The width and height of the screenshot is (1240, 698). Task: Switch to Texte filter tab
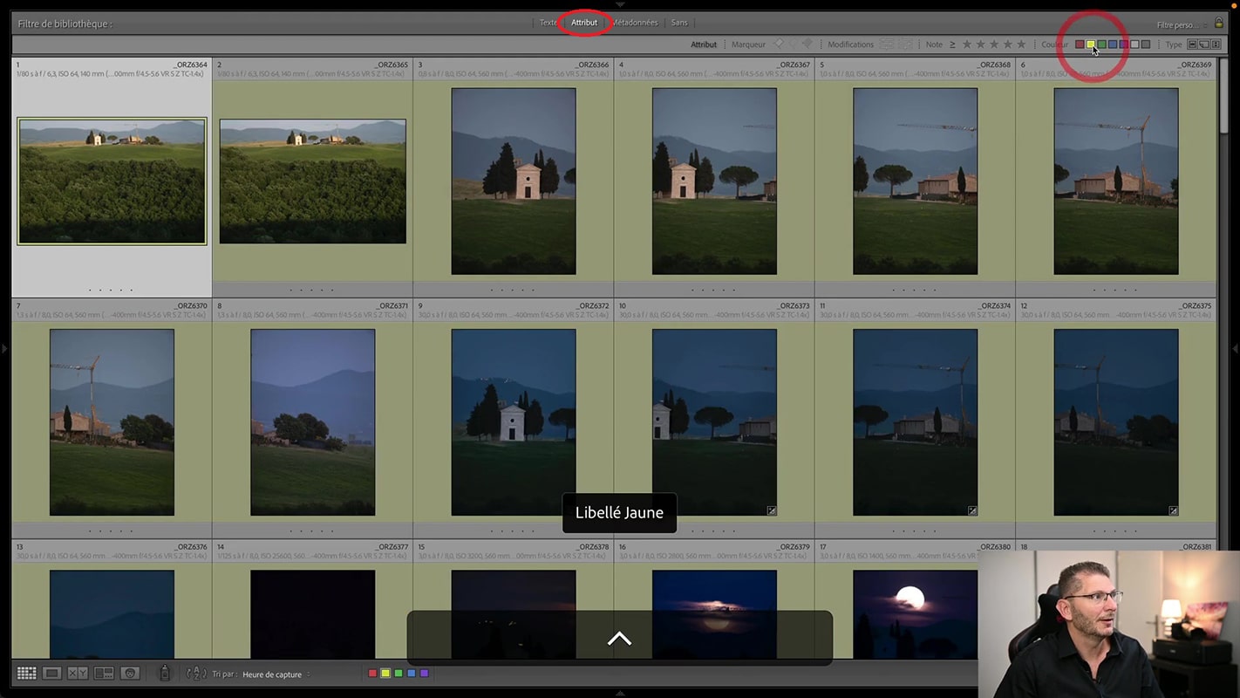(x=548, y=23)
